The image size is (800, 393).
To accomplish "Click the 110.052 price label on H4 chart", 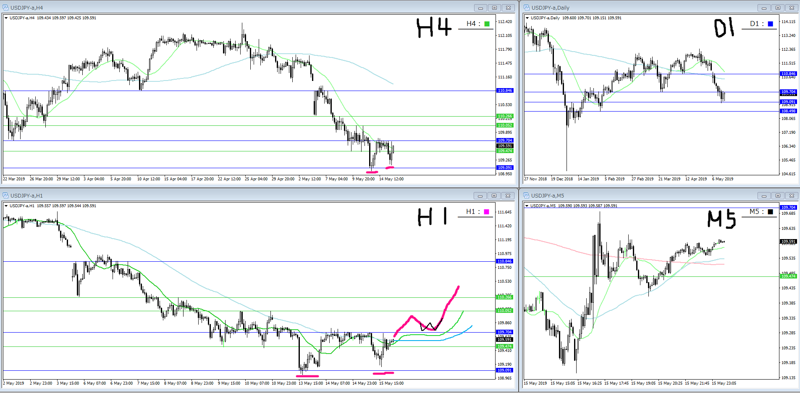I will click(x=505, y=125).
